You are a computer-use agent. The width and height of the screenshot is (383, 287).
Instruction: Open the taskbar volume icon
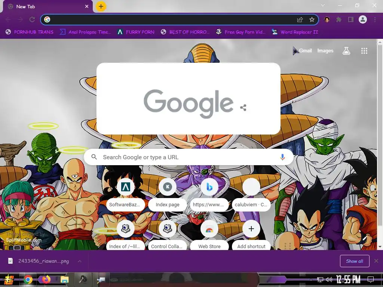coord(329,280)
